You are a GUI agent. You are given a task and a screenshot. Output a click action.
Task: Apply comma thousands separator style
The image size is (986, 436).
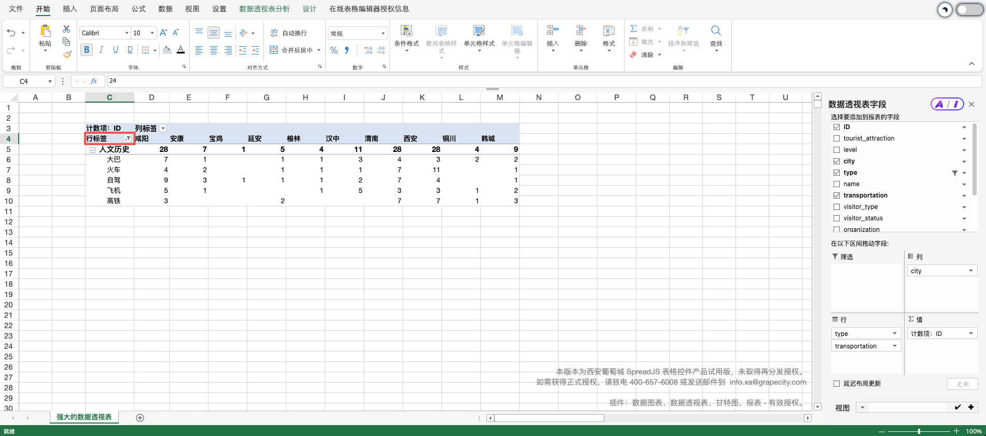tap(346, 50)
